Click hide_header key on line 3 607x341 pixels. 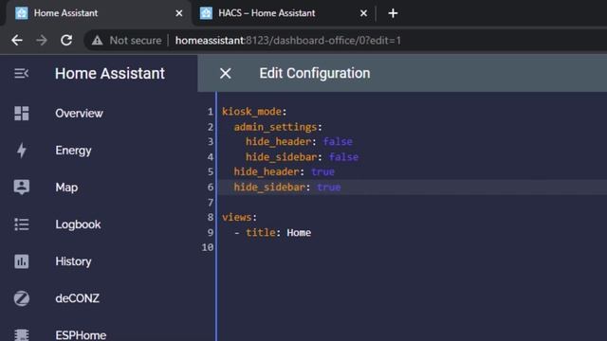[278, 141]
